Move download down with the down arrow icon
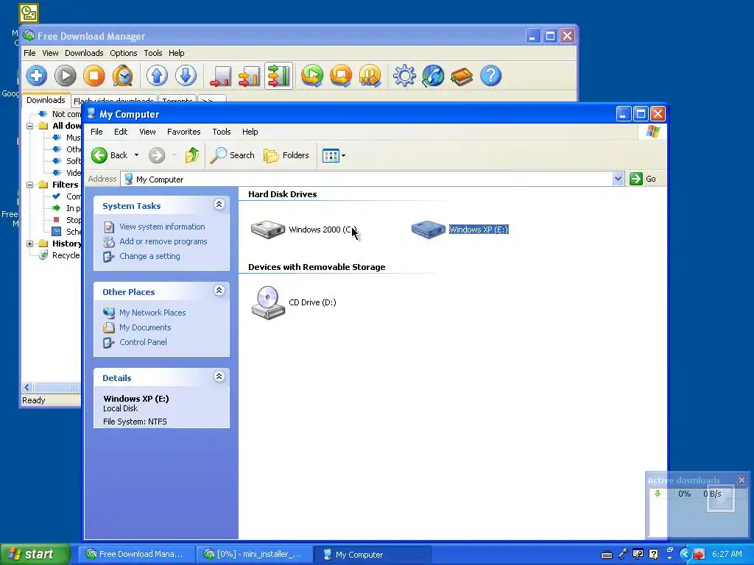 pyautogui.click(x=186, y=76)
